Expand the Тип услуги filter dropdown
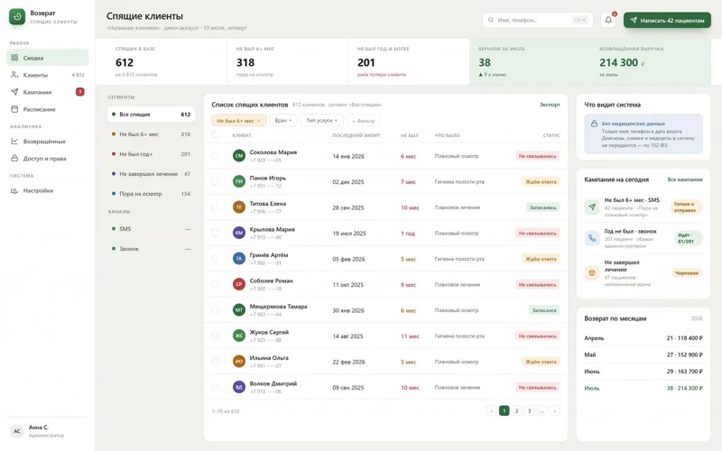 coord(322,121)
